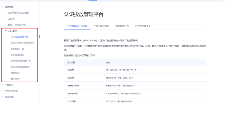Click the 扩大品牌影响力 description cell
This screenshot has width=225, height=114.
[123, 94]
